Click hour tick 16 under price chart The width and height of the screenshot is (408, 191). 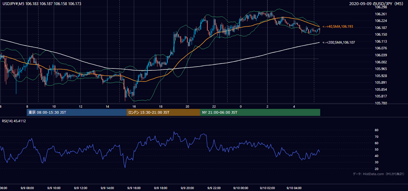(x=134, y=106)
